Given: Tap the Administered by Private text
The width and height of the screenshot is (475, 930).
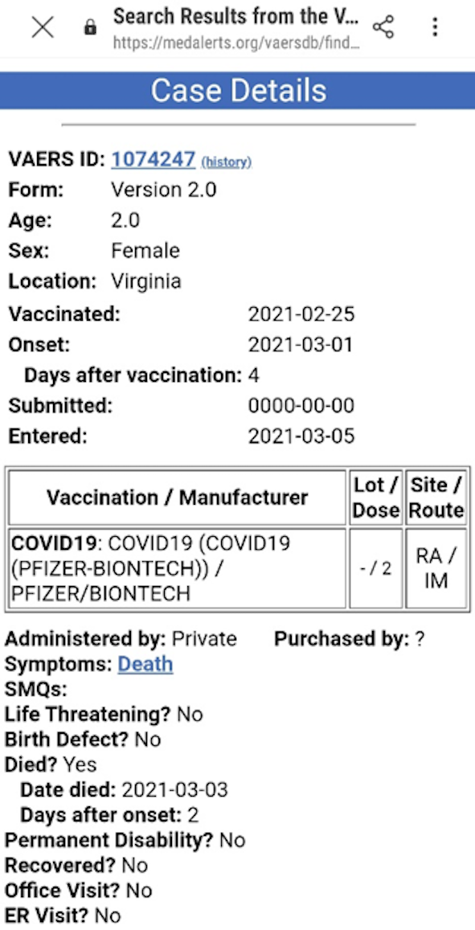Looking at the screenshot, I should tap(121, 639).
